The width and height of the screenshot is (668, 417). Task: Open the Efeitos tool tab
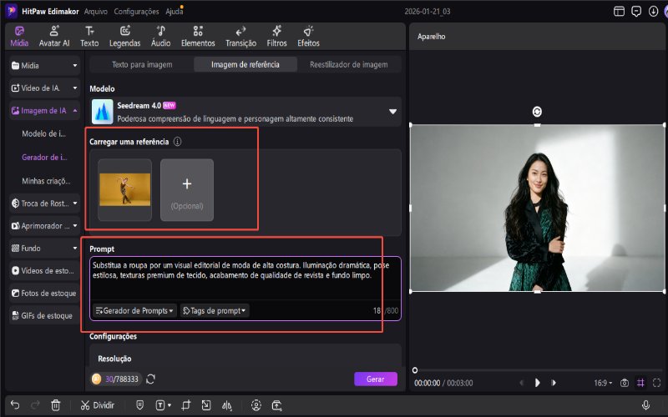(x=308, y=37)
